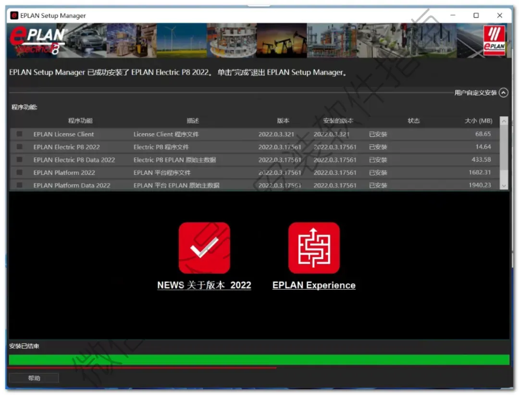Click the green installation progress bar
This screenshot has height=395, width=519.
pos(259,360)
